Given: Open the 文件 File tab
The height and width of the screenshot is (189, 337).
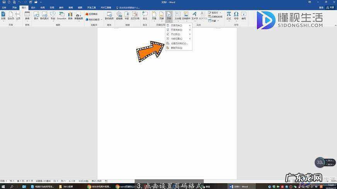Looking at the screenshot, I should point(4,7).
